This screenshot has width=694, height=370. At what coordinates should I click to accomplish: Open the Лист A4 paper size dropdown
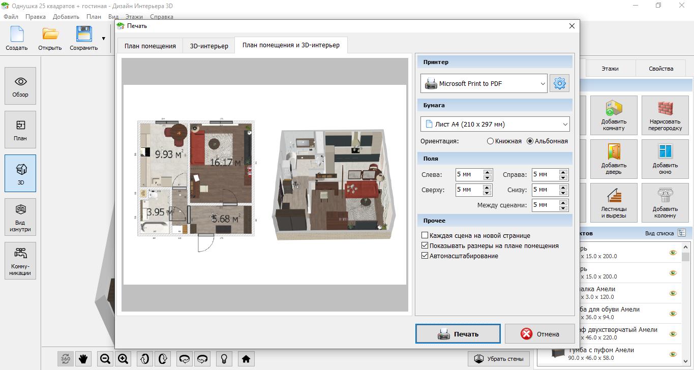coord(495,124)
